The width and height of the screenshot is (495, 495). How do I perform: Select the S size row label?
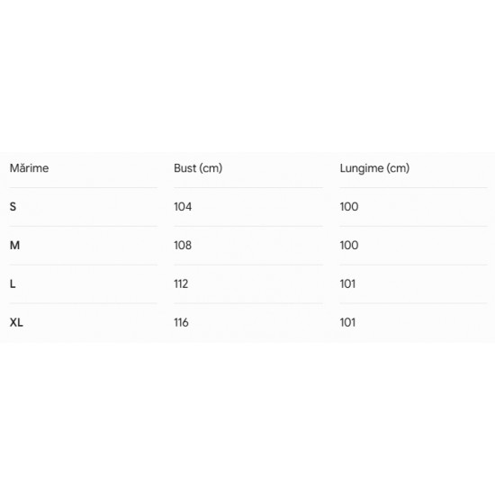click(13, 207)
